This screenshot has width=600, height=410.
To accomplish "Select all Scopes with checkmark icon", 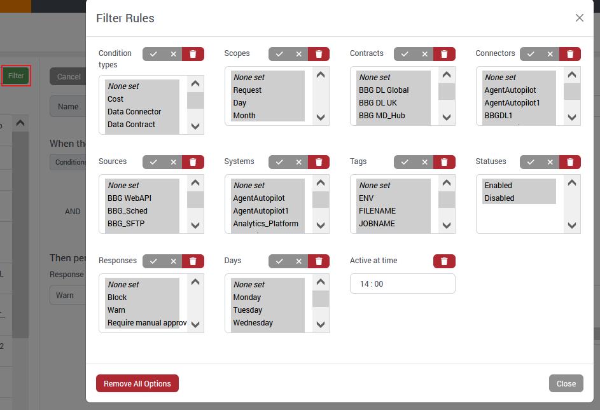I will (279, 54).
